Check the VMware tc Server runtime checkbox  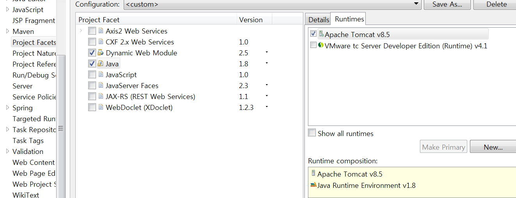click(313, 45)
